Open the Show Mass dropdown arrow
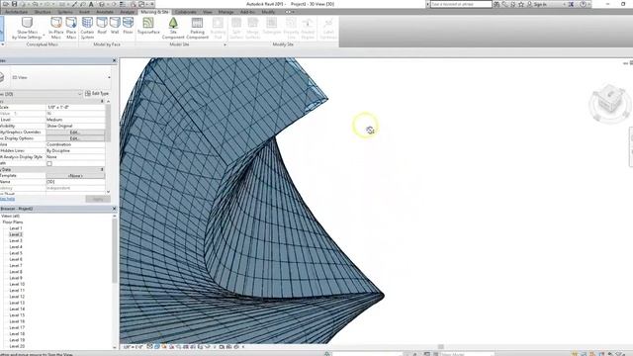Screen dimensions: 633x356 [x=44, y=35]
